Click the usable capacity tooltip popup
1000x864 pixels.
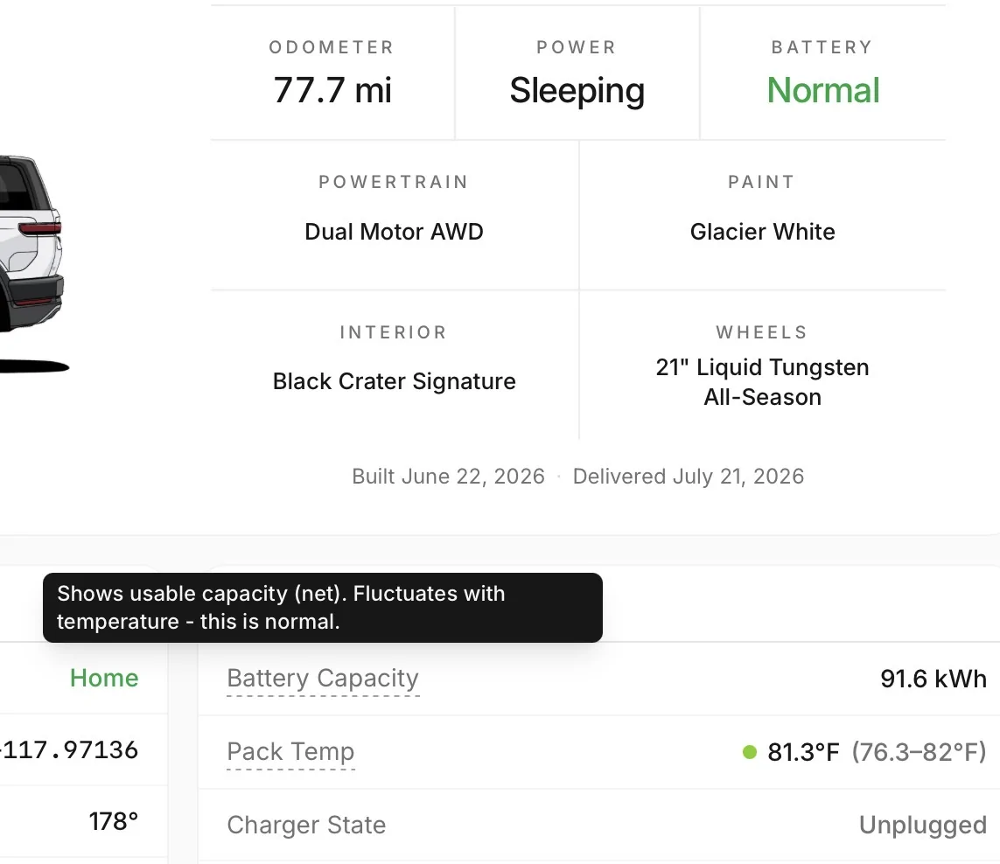323,608
